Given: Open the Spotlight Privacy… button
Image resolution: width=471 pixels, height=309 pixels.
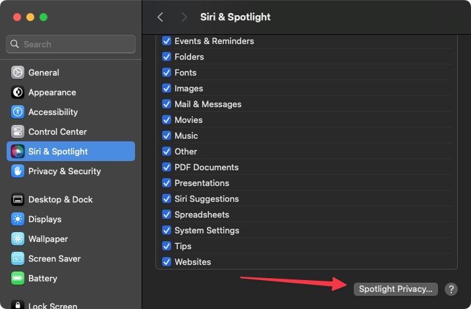Looking at the screenshot, I should pos(396,289).
